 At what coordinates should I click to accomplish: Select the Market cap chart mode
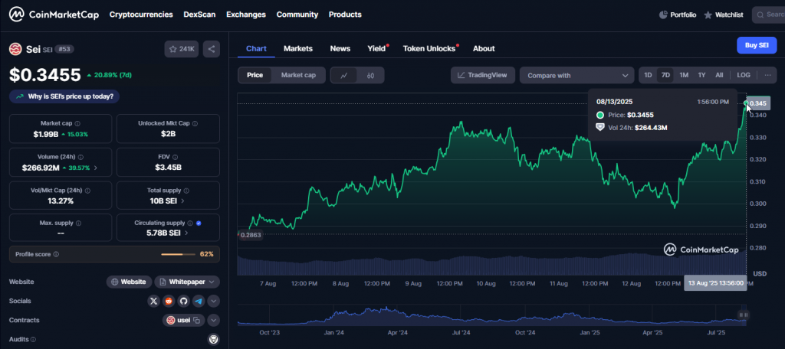(298, 75)
